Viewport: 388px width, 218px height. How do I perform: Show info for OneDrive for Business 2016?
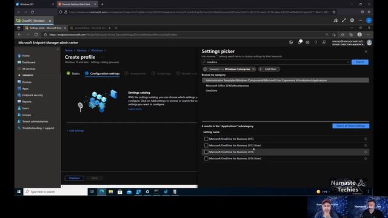click(366, 152)
